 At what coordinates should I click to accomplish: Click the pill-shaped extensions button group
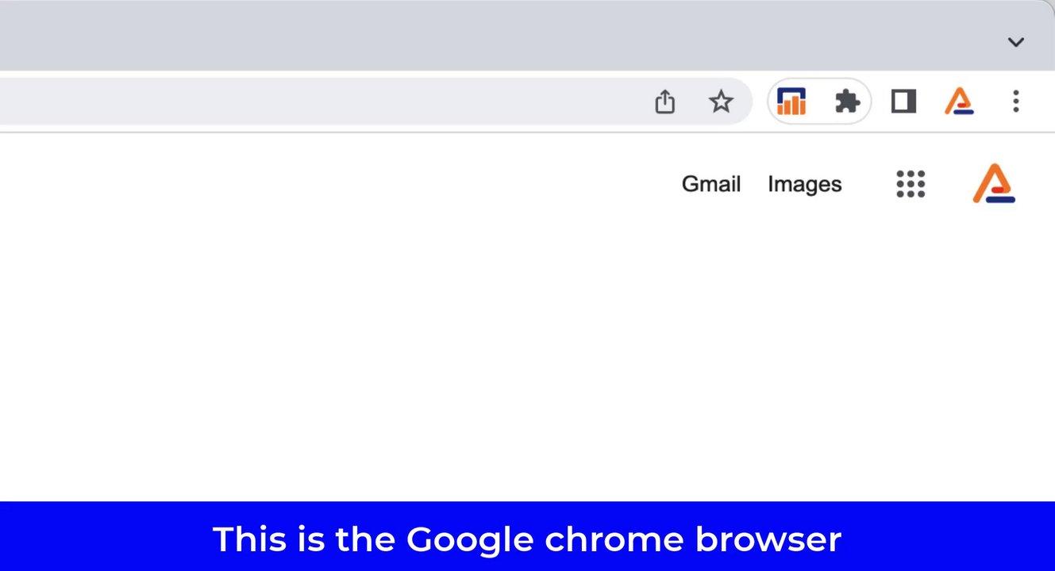point(819,102)
